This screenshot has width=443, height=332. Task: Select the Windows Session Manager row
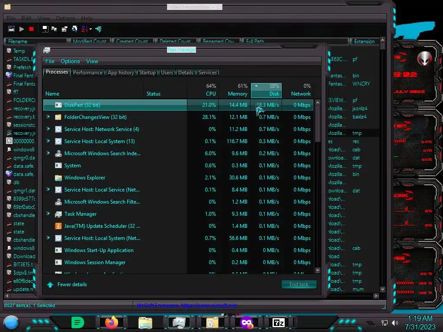178,262
